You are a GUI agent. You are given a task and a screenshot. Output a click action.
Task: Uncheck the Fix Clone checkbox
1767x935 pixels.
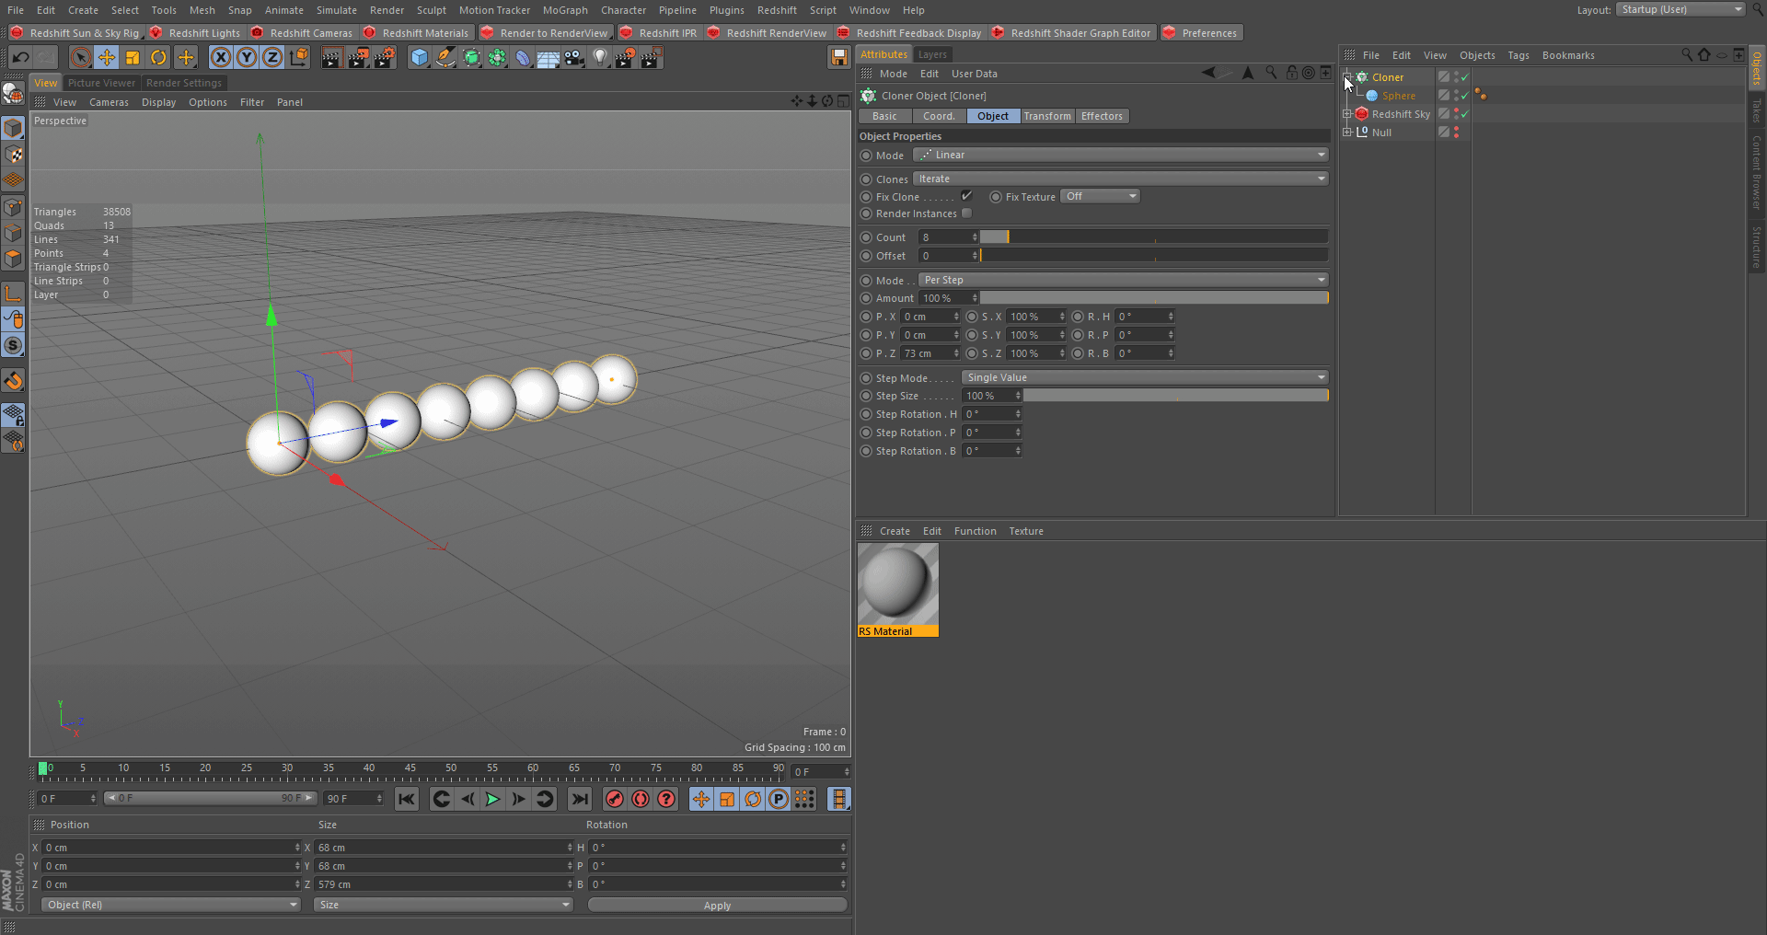pos(966,196)
